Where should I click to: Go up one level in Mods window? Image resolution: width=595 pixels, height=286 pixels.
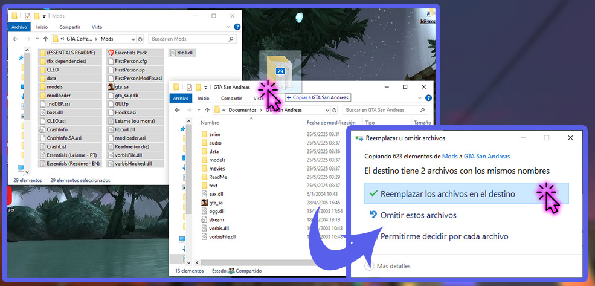(x=45, y=39)
